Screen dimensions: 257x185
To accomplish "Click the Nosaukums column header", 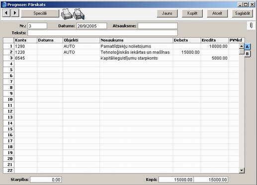I will click(136, 40).
